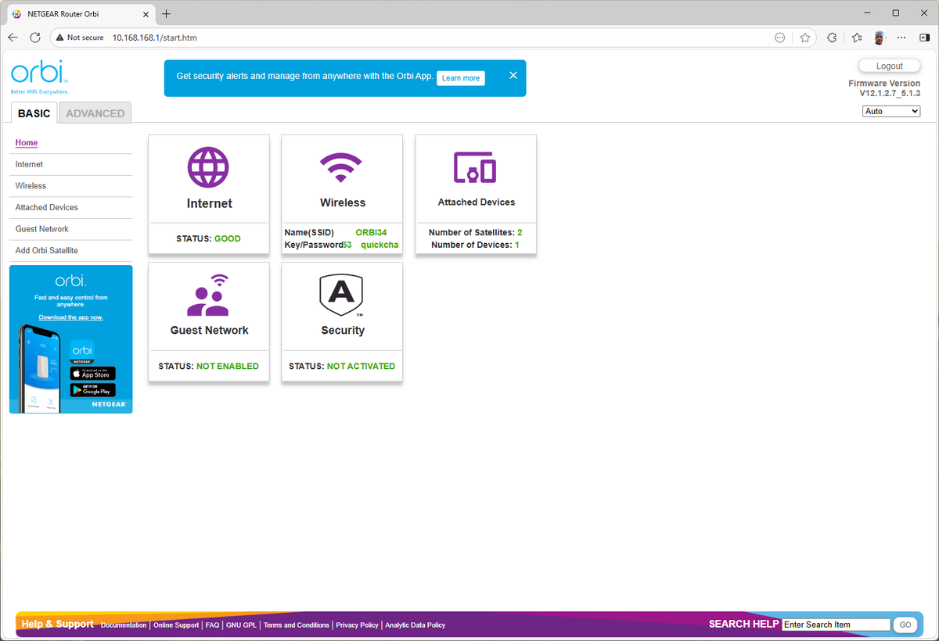Switch to the ADVANCED tab

[x=95, y=113]
